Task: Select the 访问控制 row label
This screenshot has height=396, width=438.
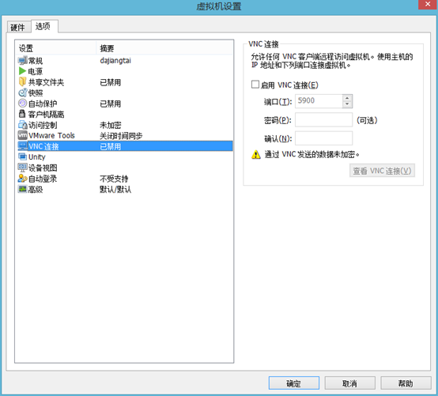Action: pos(43,125)
